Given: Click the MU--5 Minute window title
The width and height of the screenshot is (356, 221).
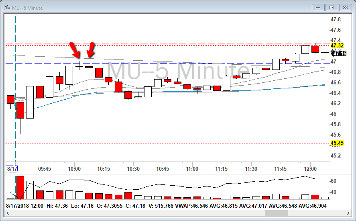Looking at the screenshot, I should 27,8.
